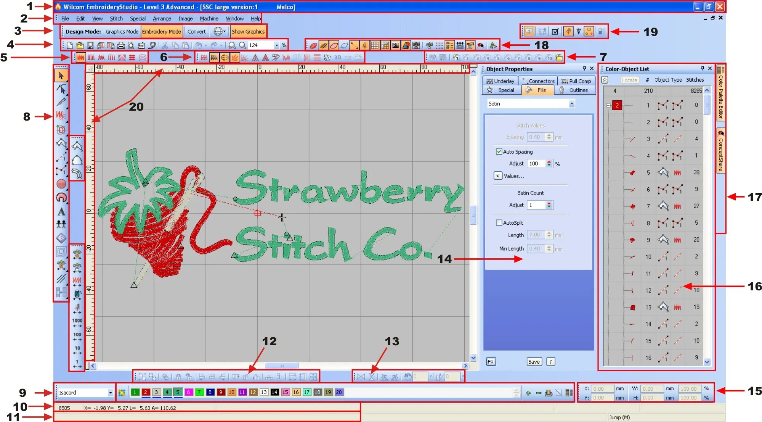Select the red Circle tool
This screenshot has width=762, height=422.
tap(61, 184)
